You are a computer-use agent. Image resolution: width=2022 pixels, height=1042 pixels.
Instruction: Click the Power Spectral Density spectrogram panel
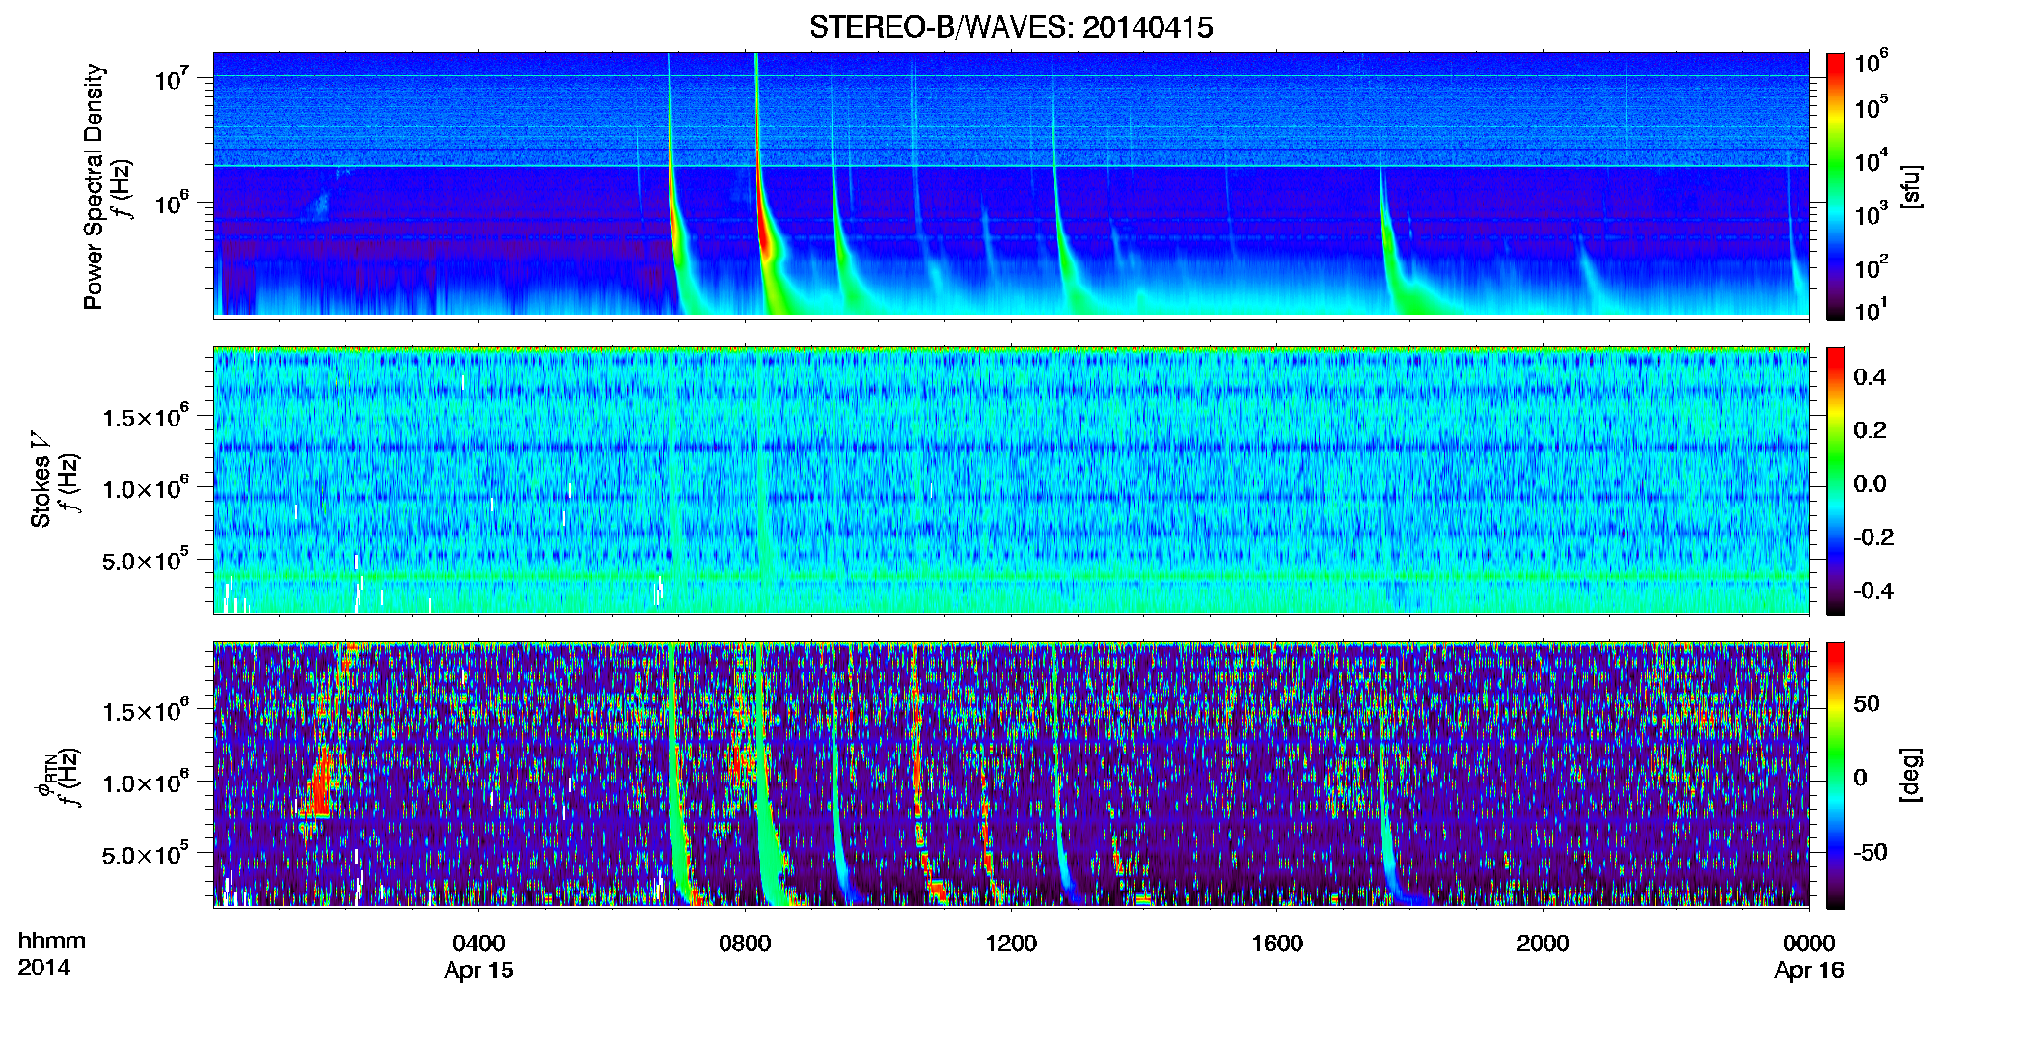coord(1011,185)
